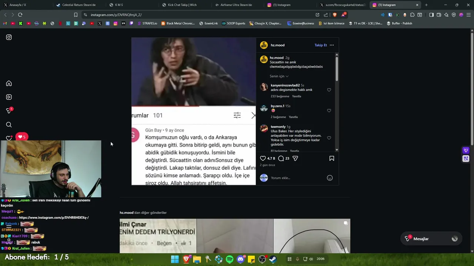Like teemonly's comment

(329, 138)
